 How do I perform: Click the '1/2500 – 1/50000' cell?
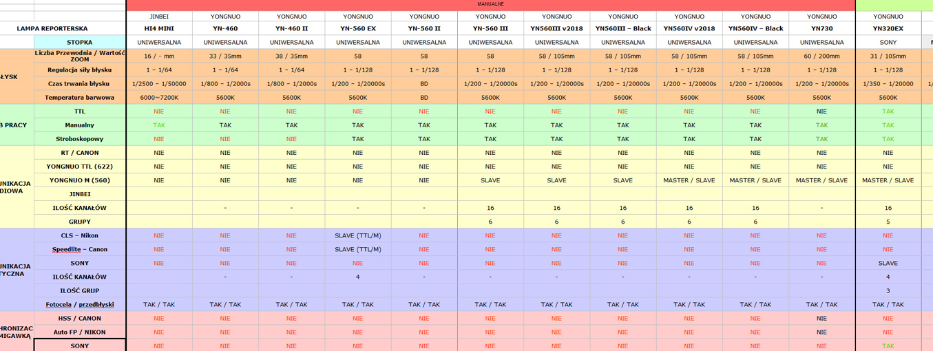(159, 84)
